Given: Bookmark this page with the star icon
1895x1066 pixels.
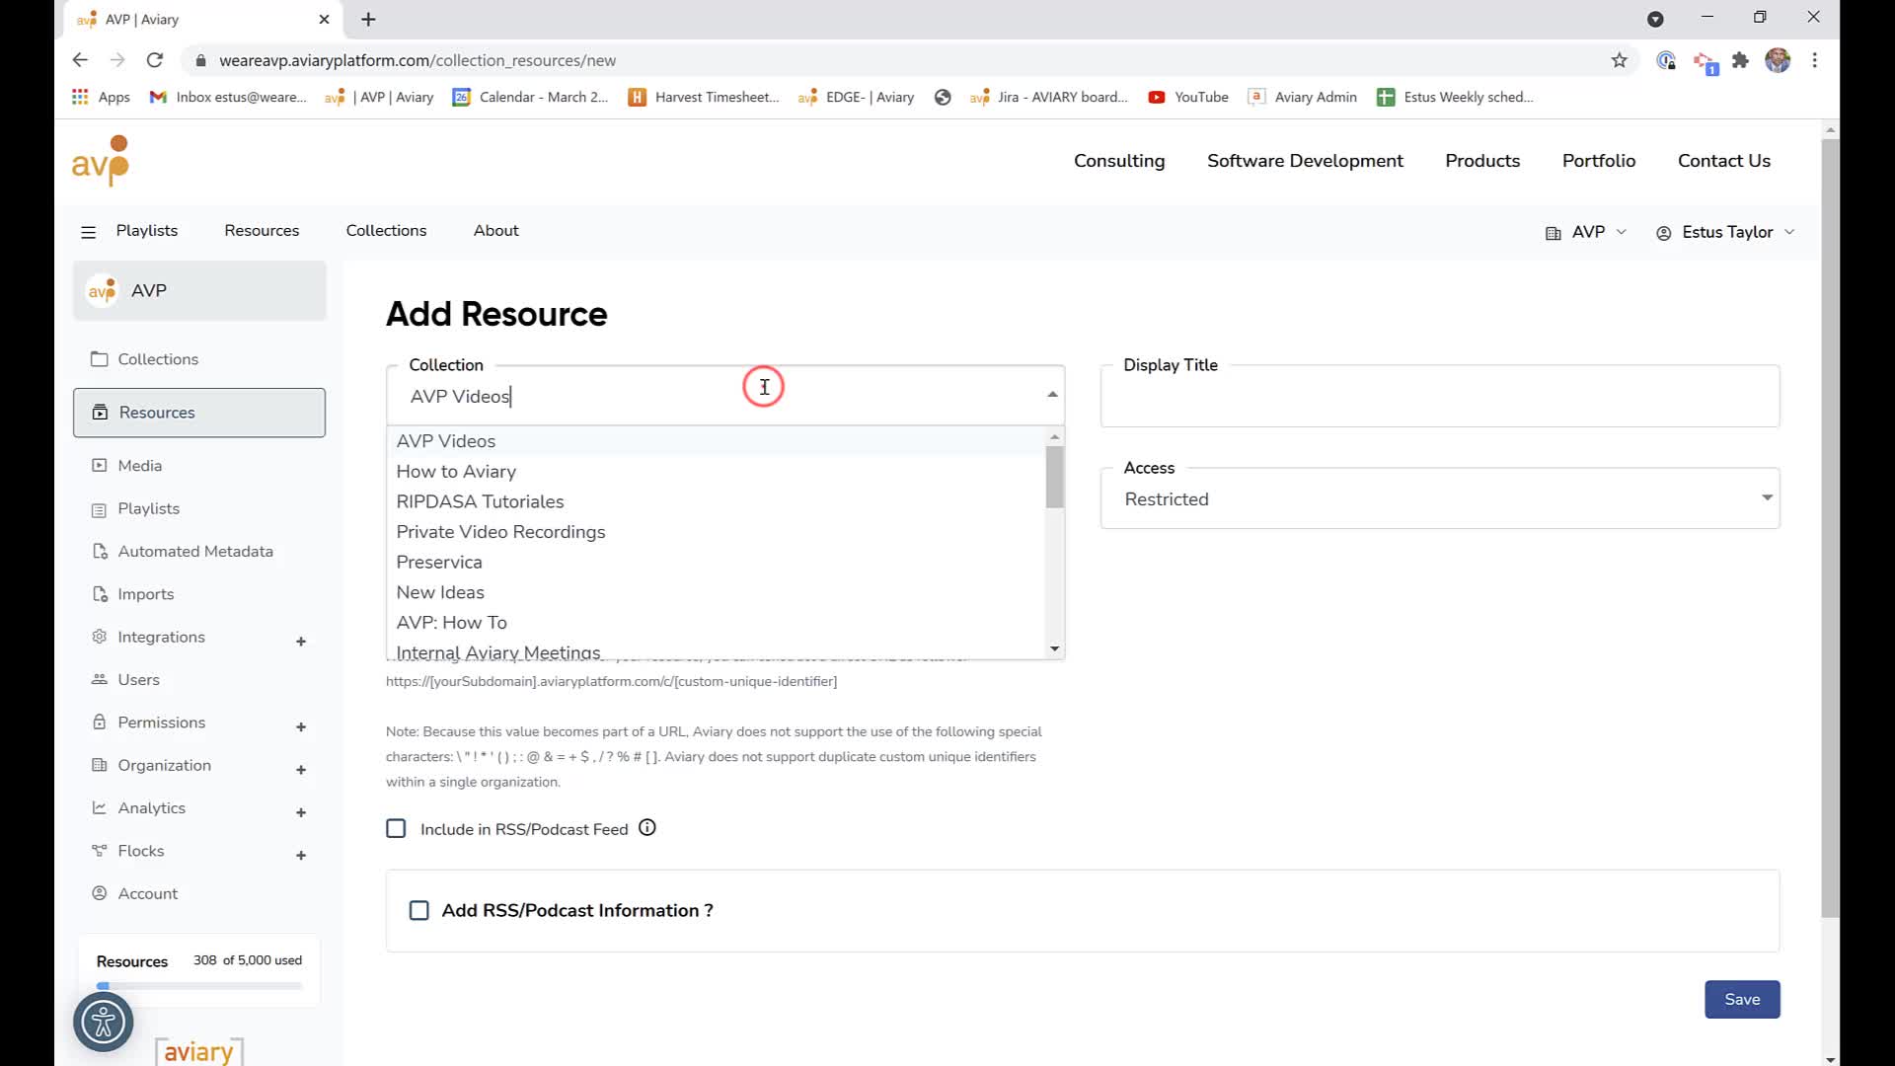Looking at the screenshot, I should click(1619, 60).
